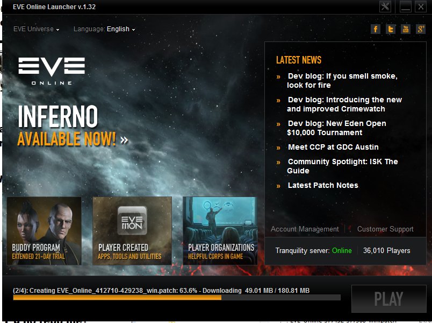Click the Latest News heading
432x323 pixels.
tap(299, 60)
